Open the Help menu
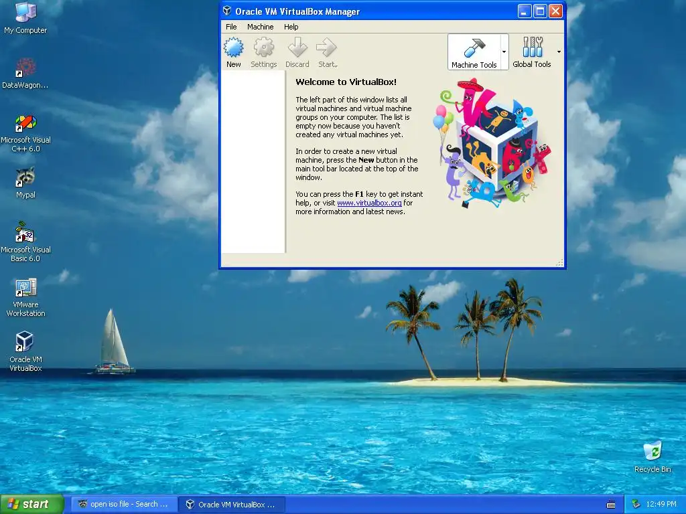 point(291,27)
